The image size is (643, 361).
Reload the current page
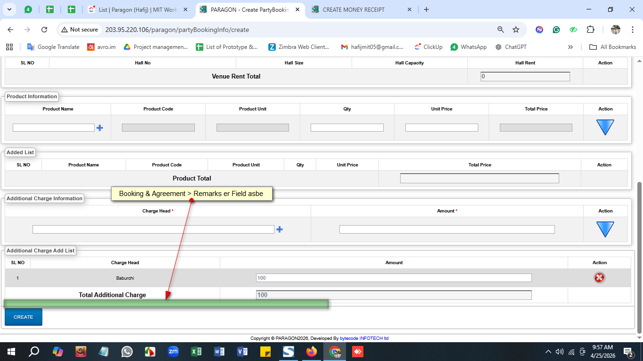coord(44,30)
